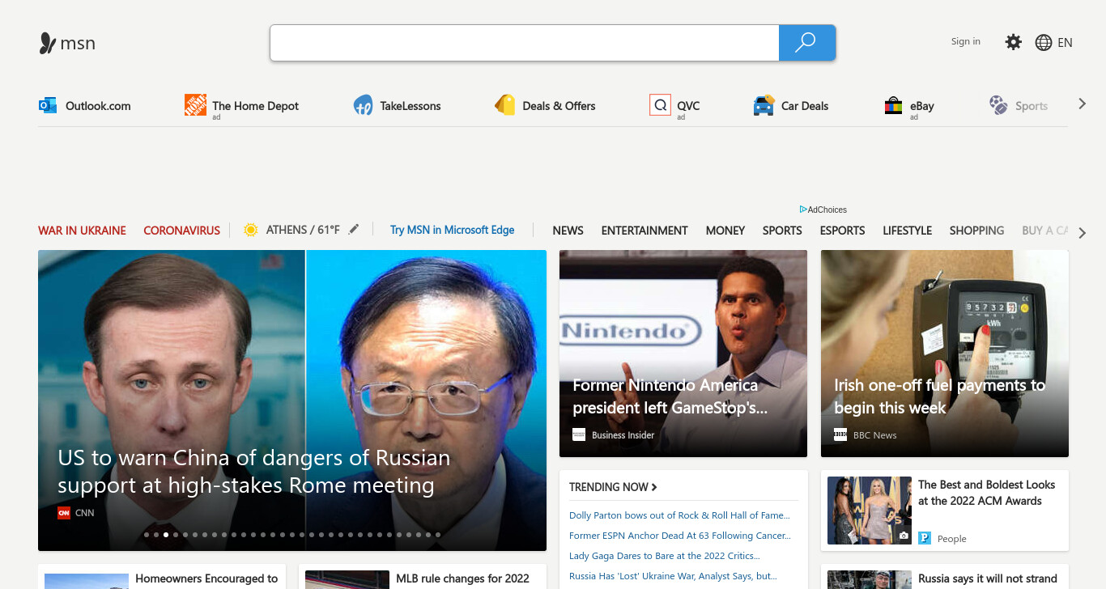Open settings gear icon
The width and height of the screenshot is (1106, 589).
(x=1013, y=42)
